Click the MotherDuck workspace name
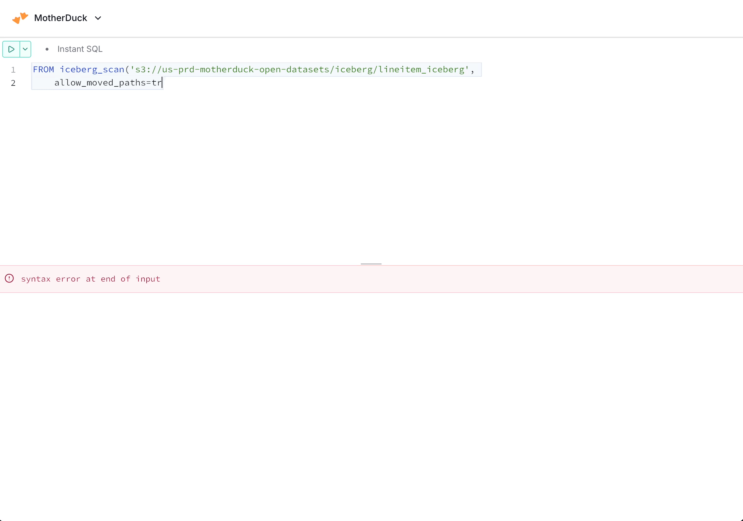The width and height of the screenshot is (743, 521). 60,18
